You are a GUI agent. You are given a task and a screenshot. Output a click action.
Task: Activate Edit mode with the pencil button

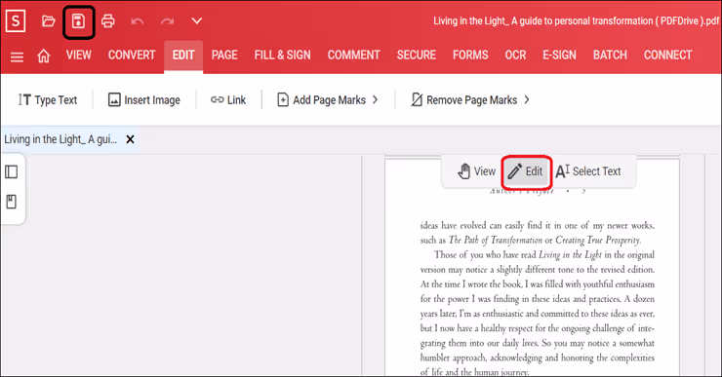pos(526,171)
